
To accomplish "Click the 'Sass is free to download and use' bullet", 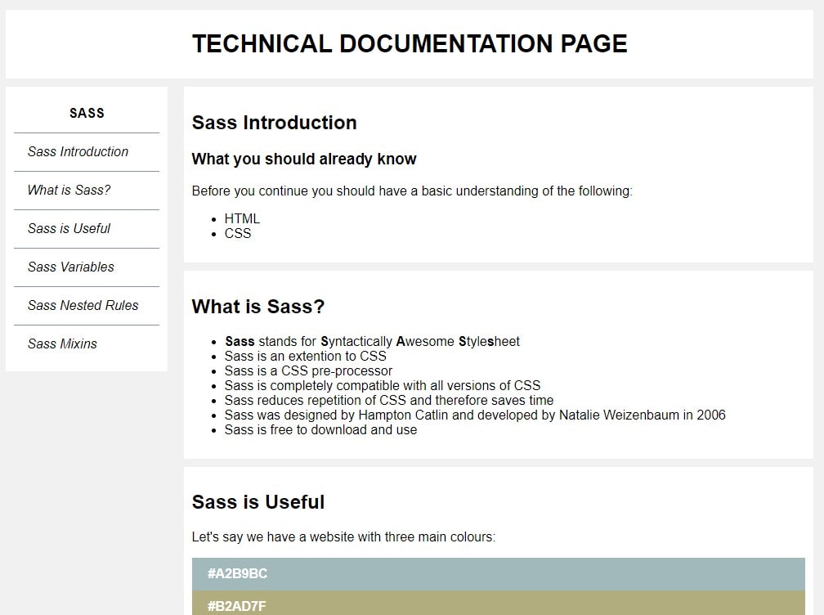I will tap(320, 429).
